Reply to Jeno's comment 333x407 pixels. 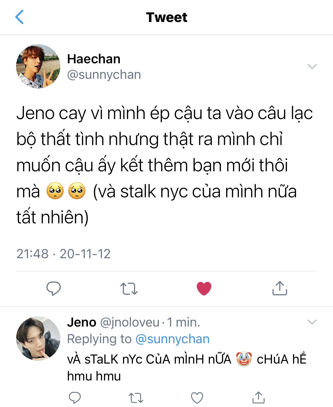[75, 398]
